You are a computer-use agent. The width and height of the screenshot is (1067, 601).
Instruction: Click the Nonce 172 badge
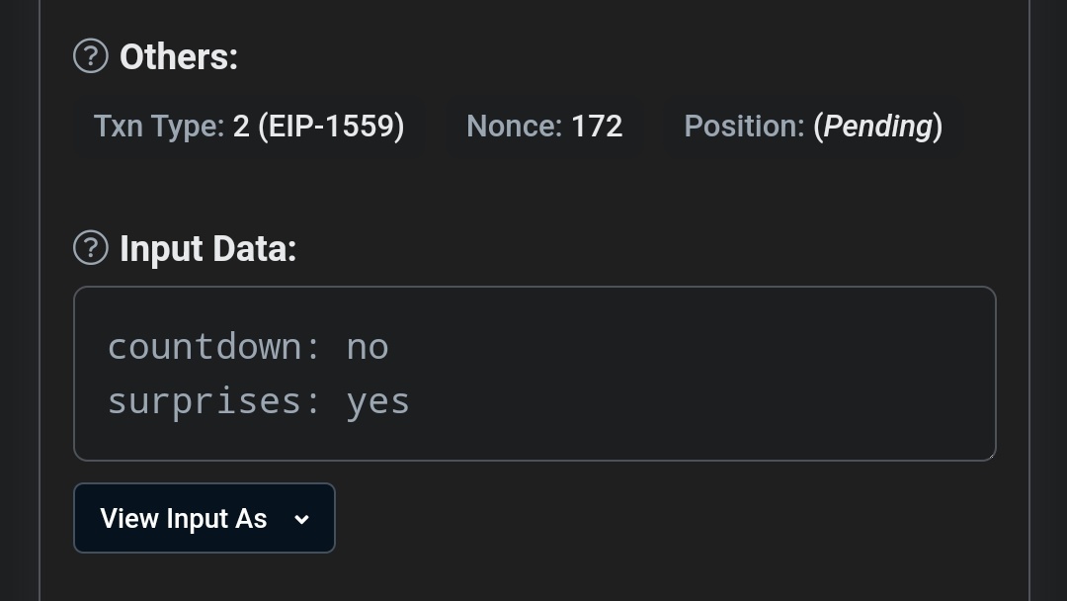(x=544, y=127)
